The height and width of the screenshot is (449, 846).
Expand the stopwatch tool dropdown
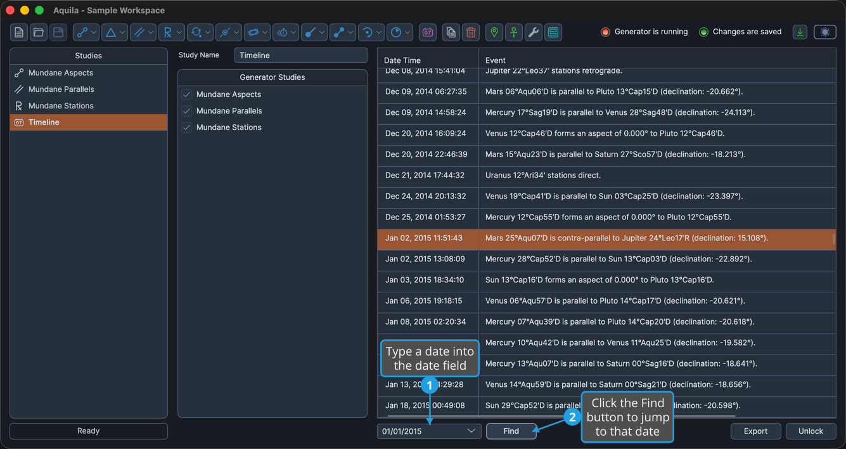click(293, 32)
